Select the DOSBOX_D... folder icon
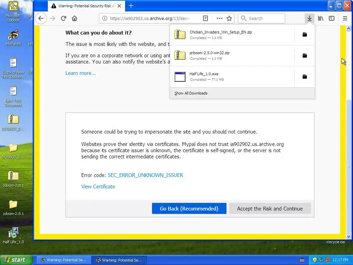The height and width of the screenshot is (265, 353). (x=13, y=151)
